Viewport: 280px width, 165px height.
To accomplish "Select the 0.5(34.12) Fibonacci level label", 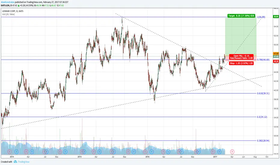I will pos(262,117).
